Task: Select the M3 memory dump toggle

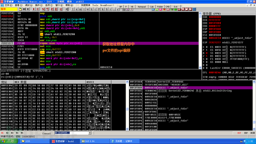Action: click(12, 133)
